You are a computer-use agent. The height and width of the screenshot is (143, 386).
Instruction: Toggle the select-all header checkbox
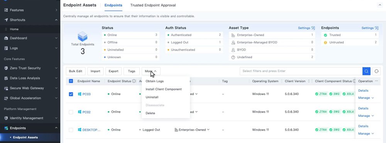[x=71, y=81]
